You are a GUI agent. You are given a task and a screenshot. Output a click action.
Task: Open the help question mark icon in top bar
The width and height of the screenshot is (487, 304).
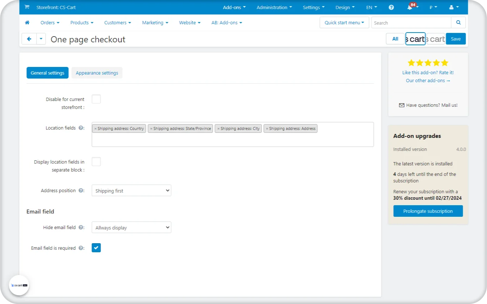pos(391,7)
